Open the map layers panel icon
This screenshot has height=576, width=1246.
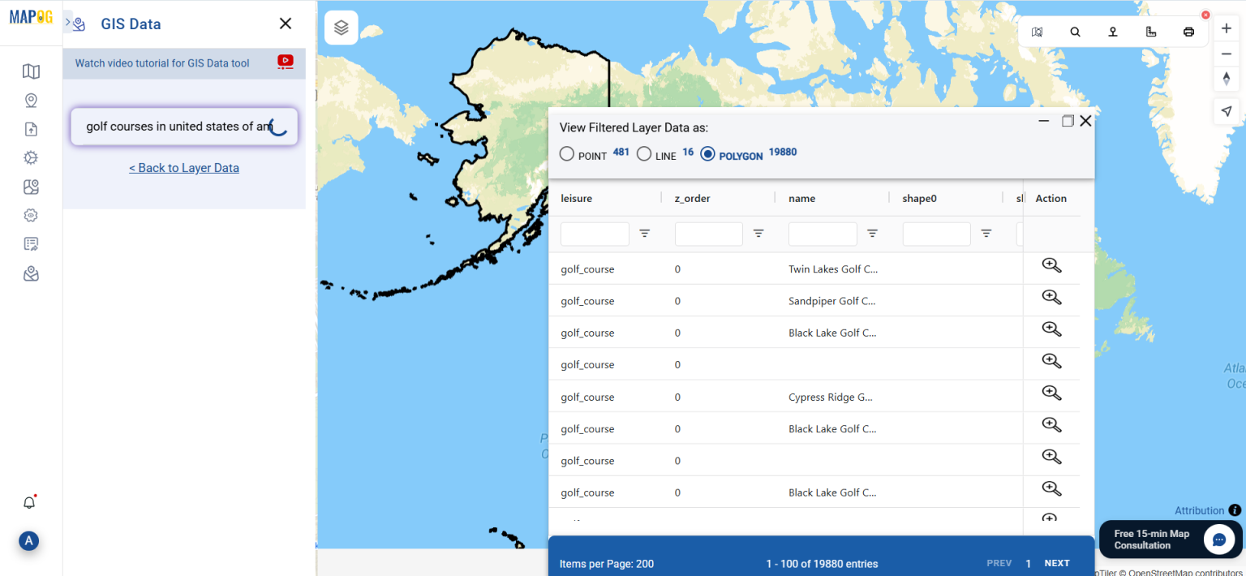341,27
